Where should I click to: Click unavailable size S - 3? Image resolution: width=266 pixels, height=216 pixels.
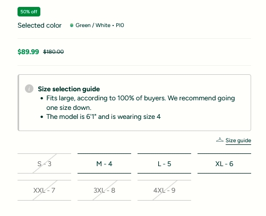coord(44,163)
